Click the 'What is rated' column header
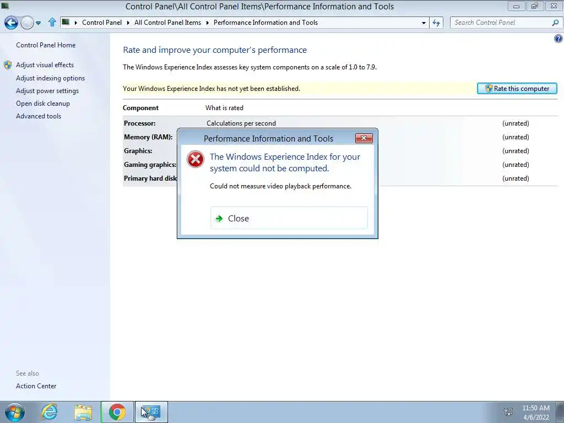This screenshot has width=564, height=423. point(224,108)
